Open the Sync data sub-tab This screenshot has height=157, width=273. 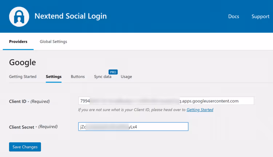click(103, 76)
